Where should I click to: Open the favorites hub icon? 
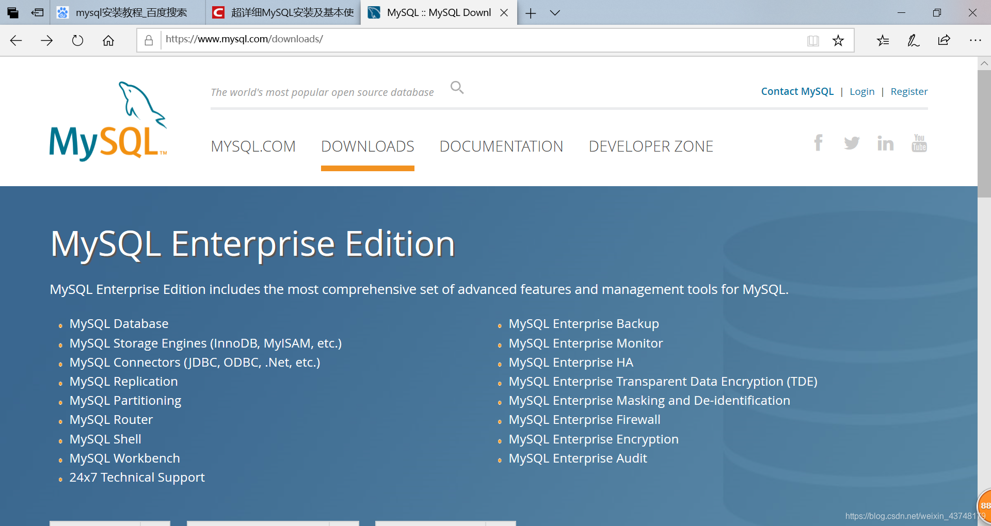click(x=883, y=40)
